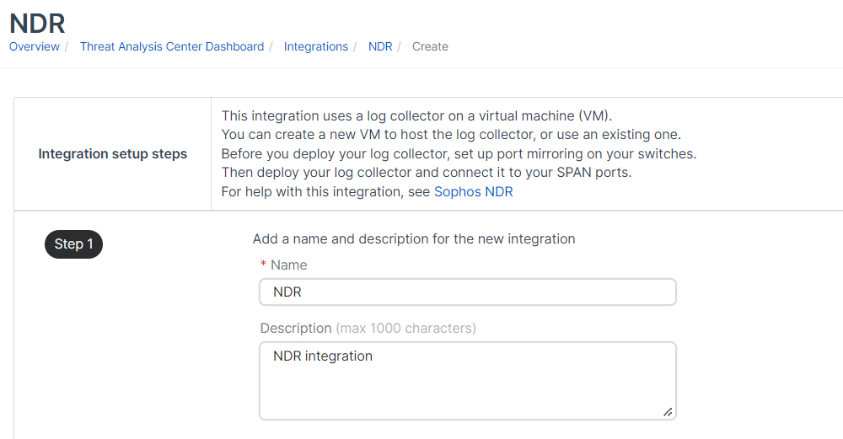Open Threat Analysis Center Dashboard breadcrumb
The height and width of the screenshot is (439, 843).
coord(171,46)
